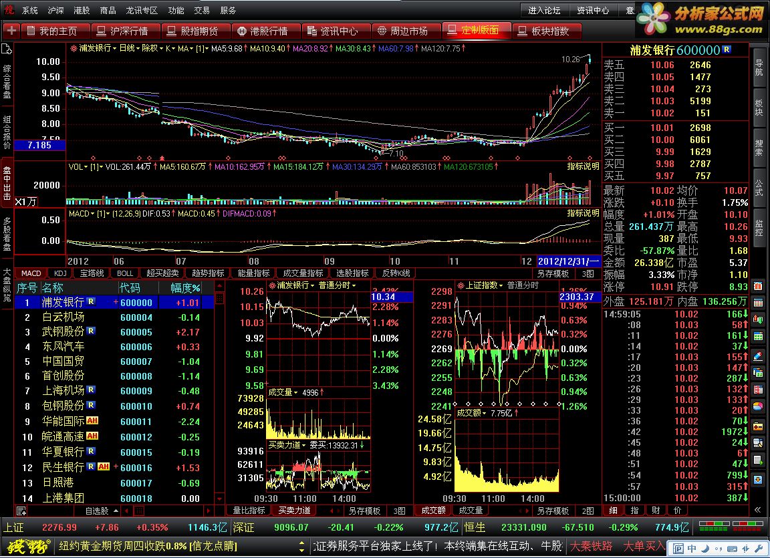
Task: Switch to 成交额 view under index chart
Action: point(433,511)
